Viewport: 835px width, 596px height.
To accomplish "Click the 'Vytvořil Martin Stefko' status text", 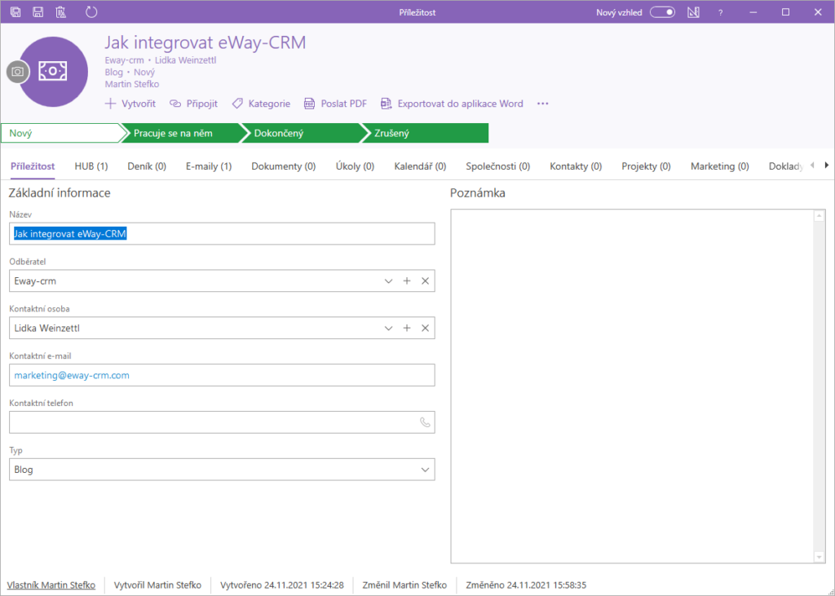I will pos(157,585).
